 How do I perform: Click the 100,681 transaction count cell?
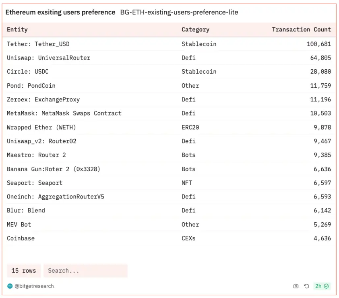tap(318, 44)
